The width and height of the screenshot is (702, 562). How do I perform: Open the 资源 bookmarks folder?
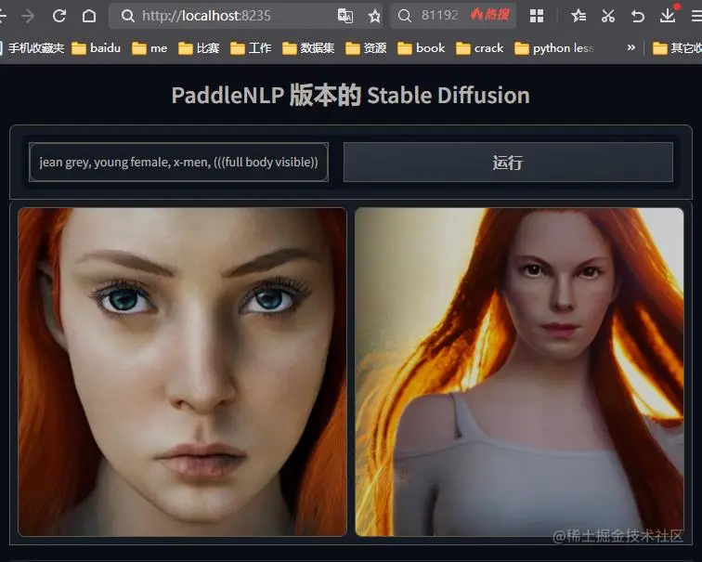(x=366, y=48)
